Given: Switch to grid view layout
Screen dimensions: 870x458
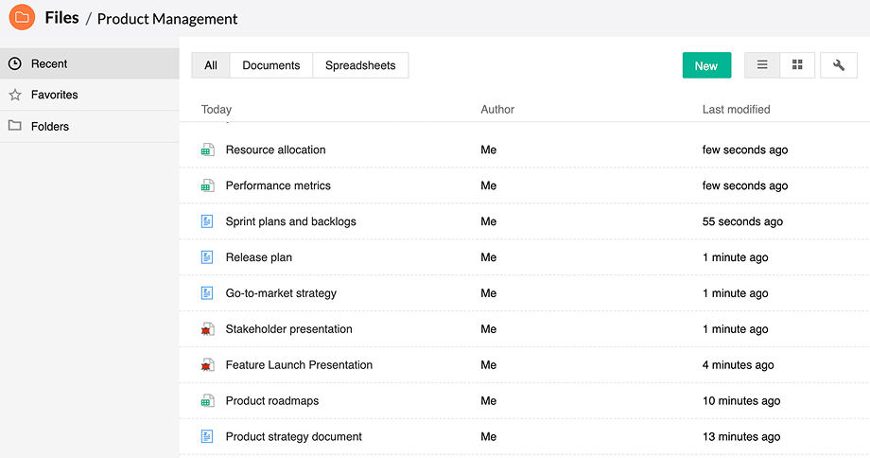Looking at the screenshot, I should click(797, 65).
